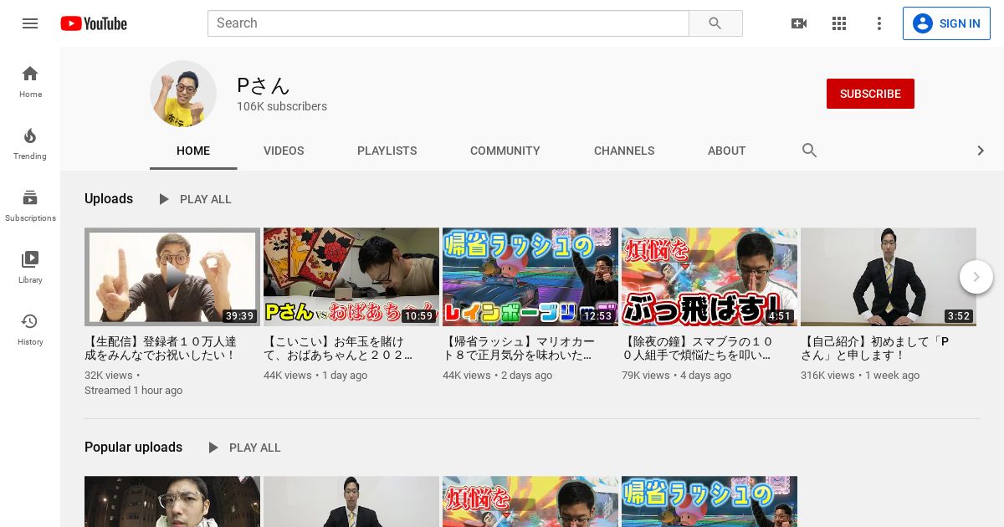Open the Popular uploads man-in-suit thumbnail
Viewport: 1004px width, 527px height.
coord(351,501)
